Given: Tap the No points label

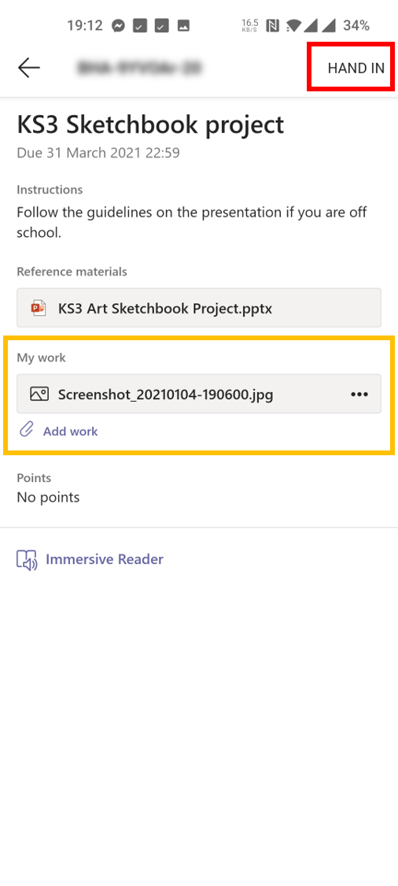Looking at the screenshot, I should click(48, 497).
